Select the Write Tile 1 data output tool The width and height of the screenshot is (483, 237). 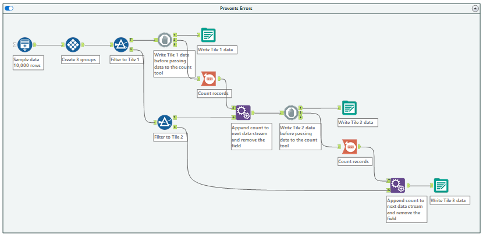pos(208,35)
